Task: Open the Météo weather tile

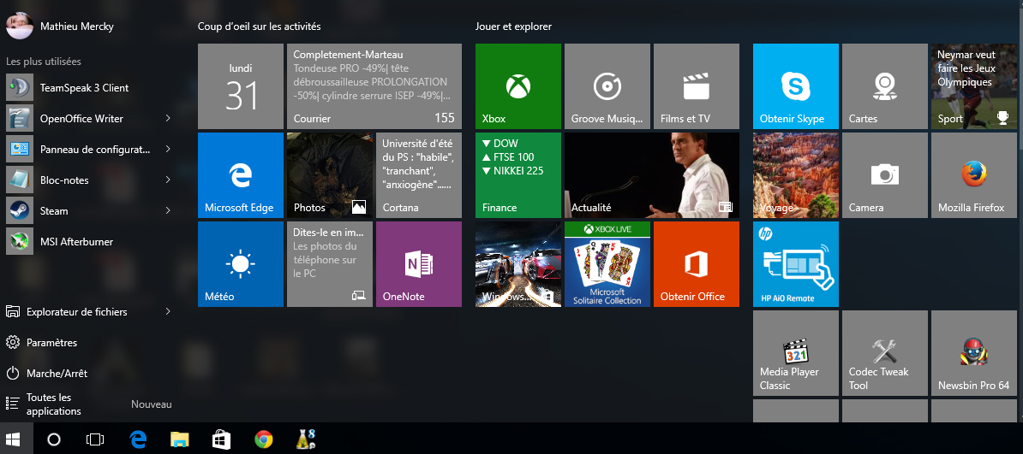Action: pos(240,264)
